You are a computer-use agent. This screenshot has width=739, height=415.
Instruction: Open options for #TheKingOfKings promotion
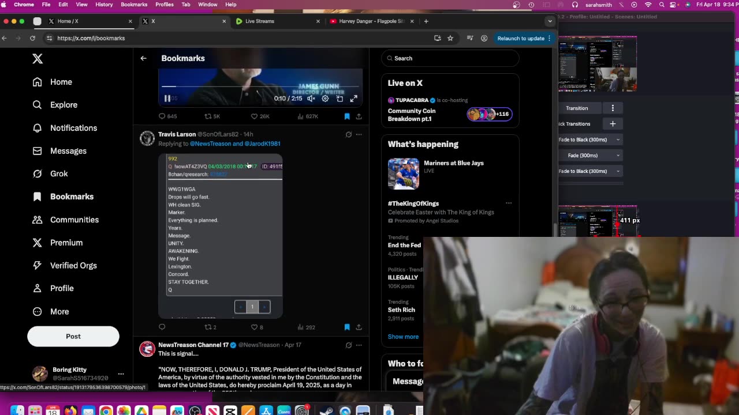[x=509, y=203]
